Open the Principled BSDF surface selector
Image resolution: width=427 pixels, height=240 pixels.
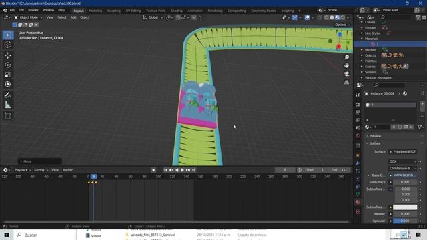(402, 151)
